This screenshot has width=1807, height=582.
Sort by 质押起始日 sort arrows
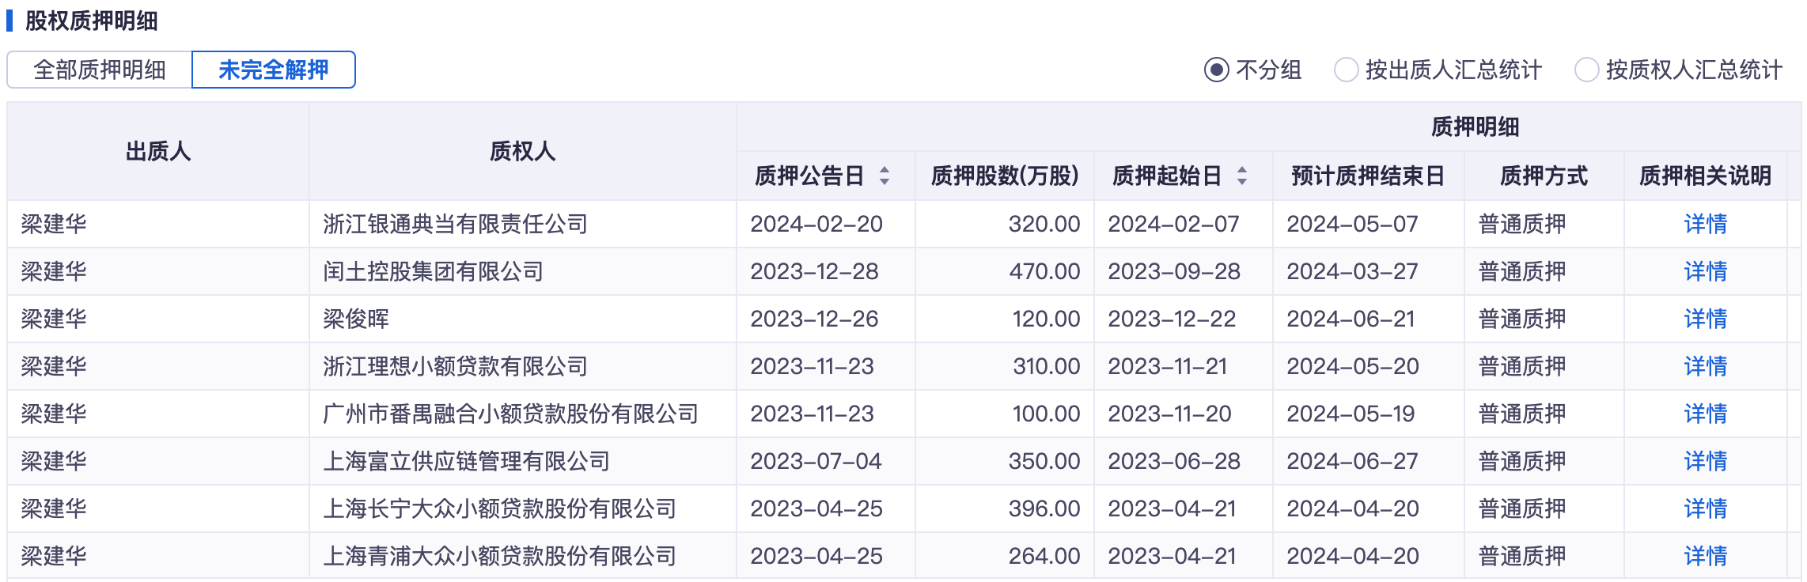tap(1242, 176)
